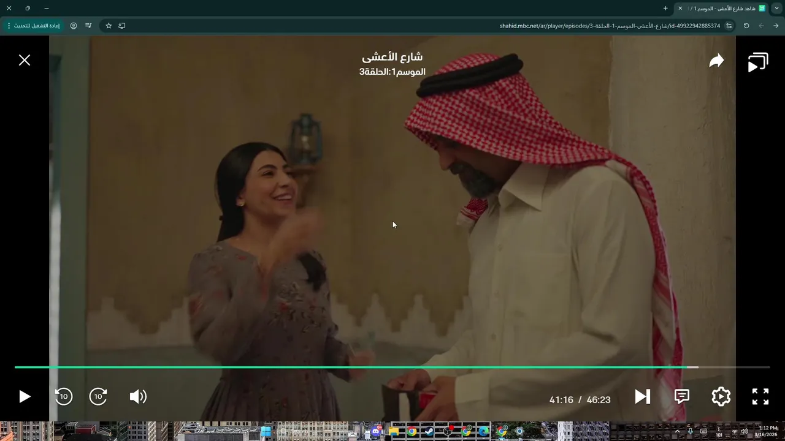Click the 41:16 elapsed time text
The width and height of the screenshot is (785, 441).
(561, 399)
